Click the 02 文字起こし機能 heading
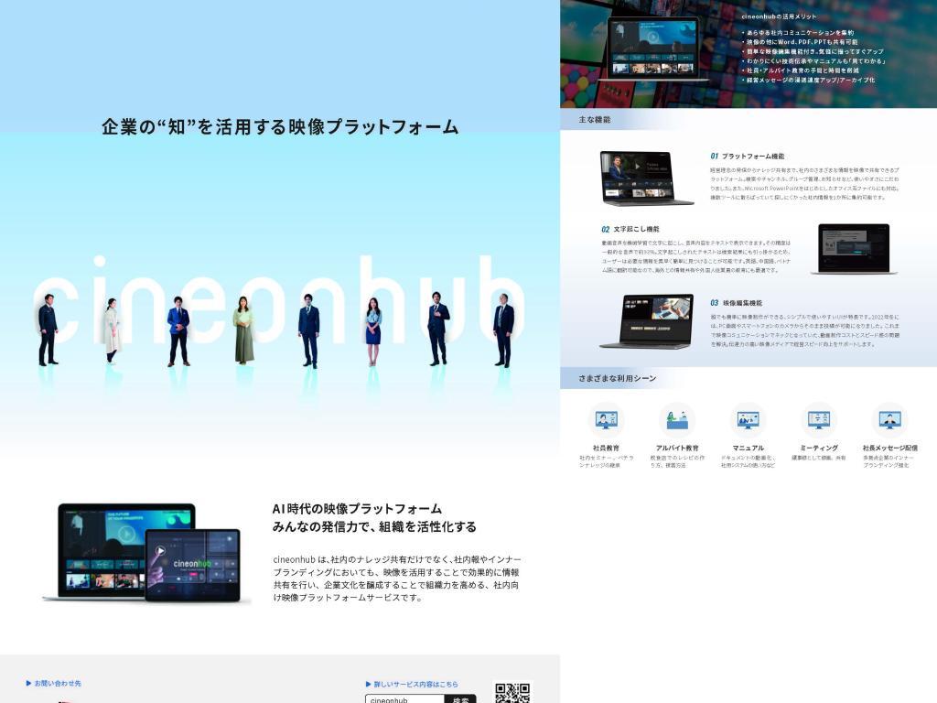Screen dimensions: 937x703 pyautogui.click(x=630, y=229)
